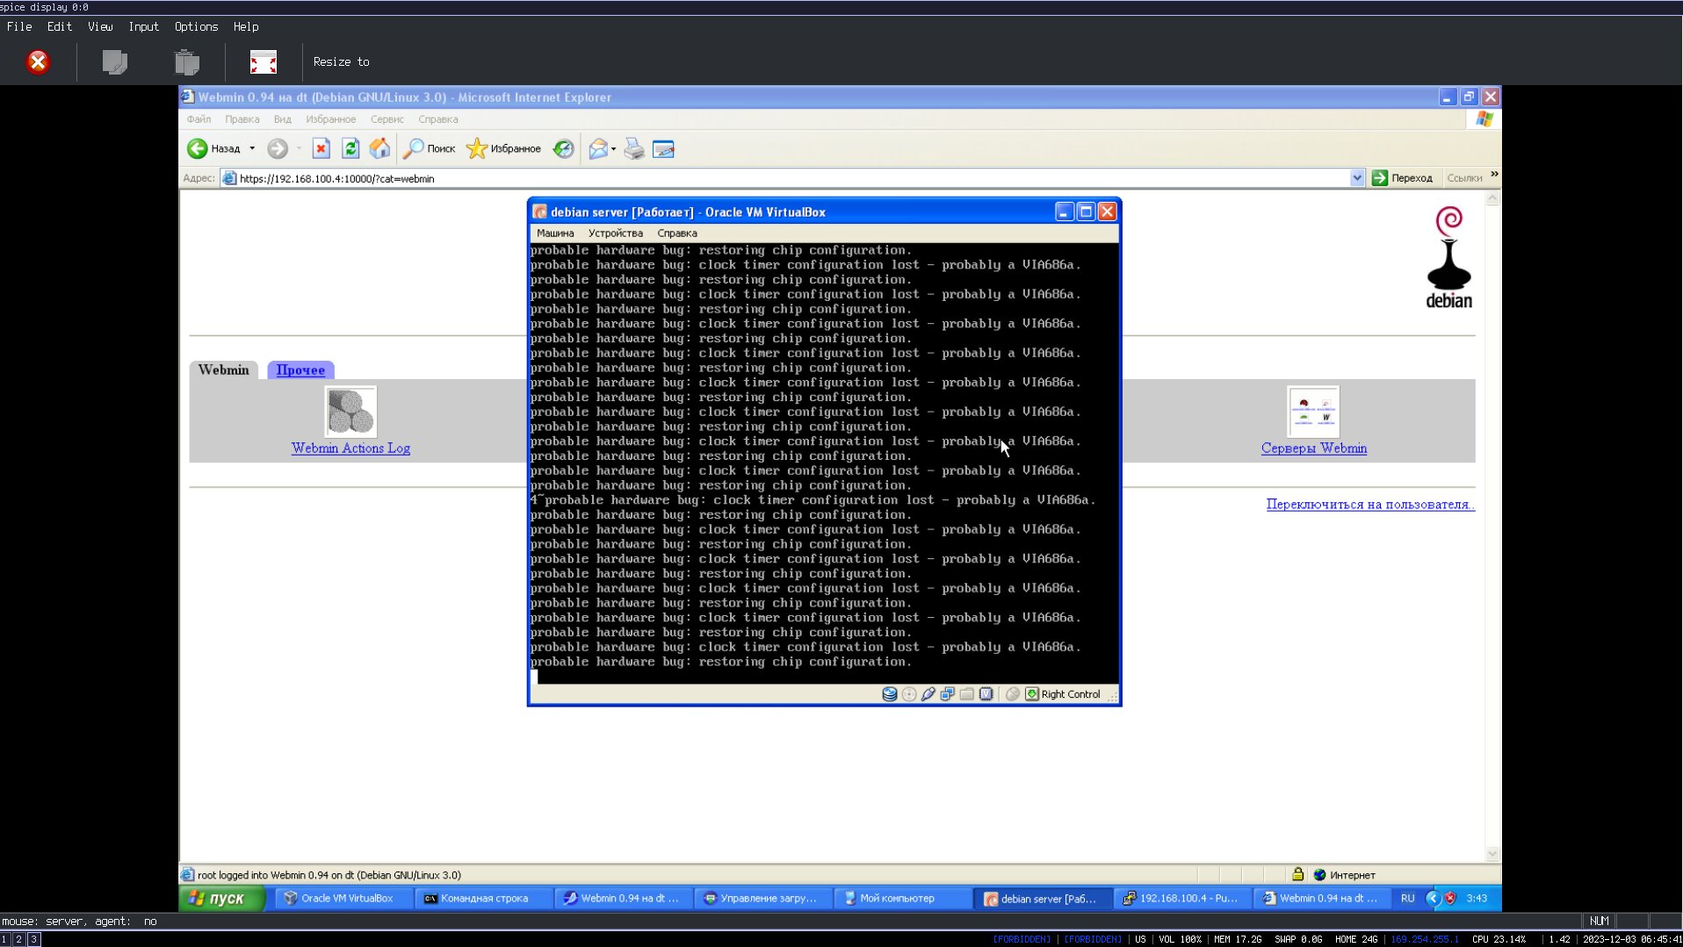Screen dimensions: 1683x947
Task: Click the Forward arrow in Internet Explorer
Action: [277, 148]
